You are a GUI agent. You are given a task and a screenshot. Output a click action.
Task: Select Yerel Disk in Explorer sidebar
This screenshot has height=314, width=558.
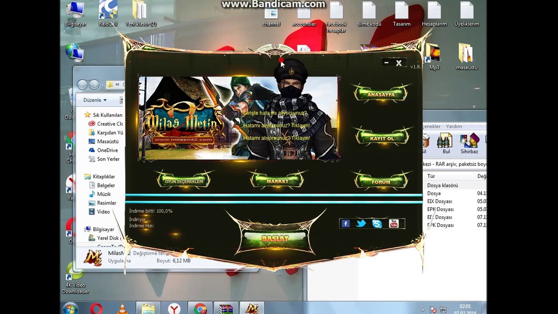point(105,238)
